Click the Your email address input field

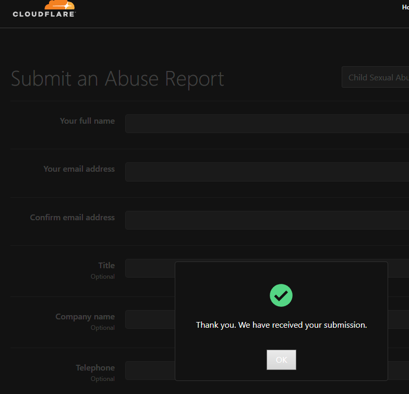pos(267,172)
